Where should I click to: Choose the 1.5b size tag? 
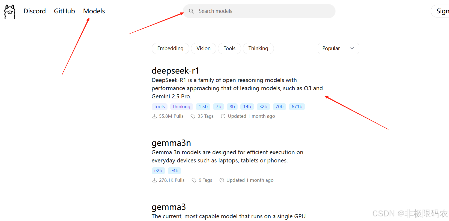[x=203, y=107]
